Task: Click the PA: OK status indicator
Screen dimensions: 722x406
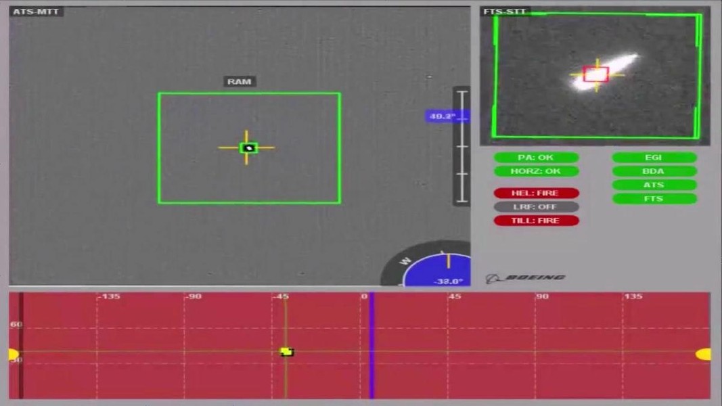Action: click(536, 158)
